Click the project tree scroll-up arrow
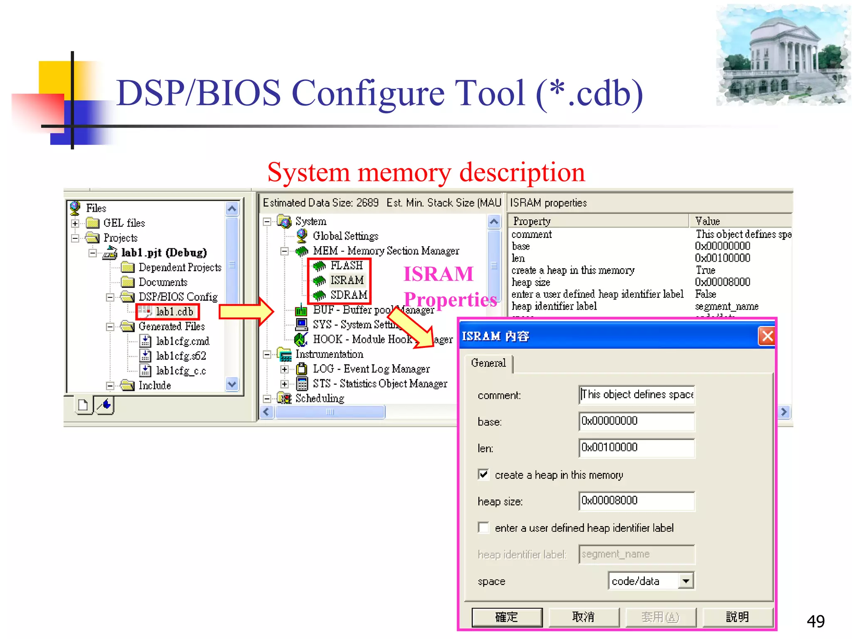 232,208
